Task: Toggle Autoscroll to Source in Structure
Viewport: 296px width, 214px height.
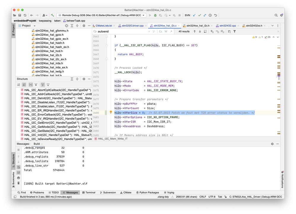Action: tap(43, 85)
